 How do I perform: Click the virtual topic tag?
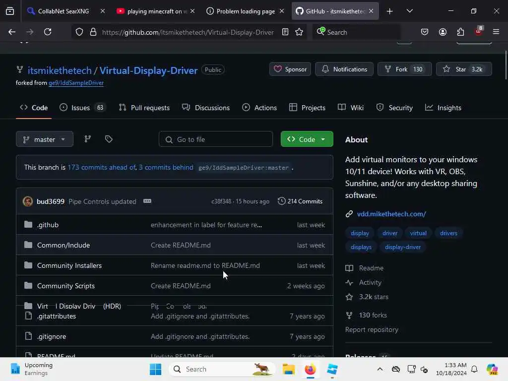click(x=418, y=233)
